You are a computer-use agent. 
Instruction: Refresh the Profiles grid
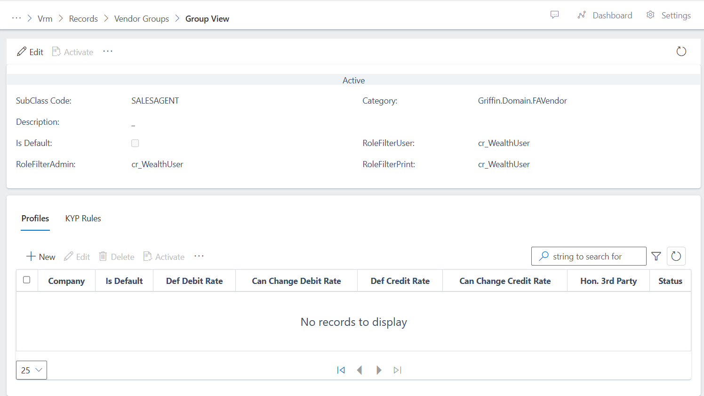[x=676, y=256]
